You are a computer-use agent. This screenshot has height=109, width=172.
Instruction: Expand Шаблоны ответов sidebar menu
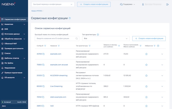pyautogui.click(x=14, y=58)
